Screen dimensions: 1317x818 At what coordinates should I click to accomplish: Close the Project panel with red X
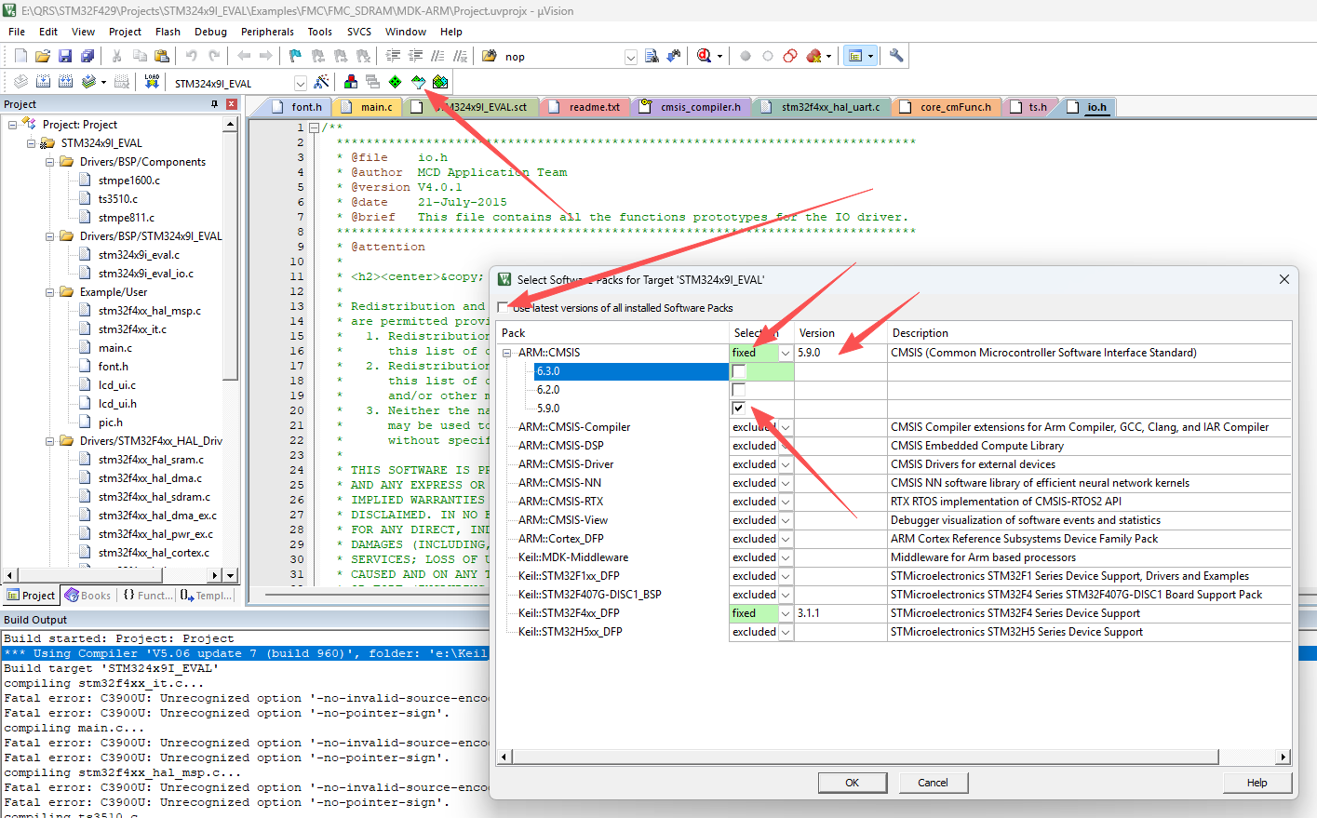click(x=232, y=104)
